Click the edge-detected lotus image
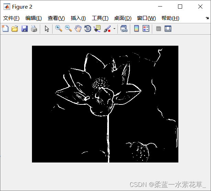Viewport: 211px width, 191px height. point(105,104)
